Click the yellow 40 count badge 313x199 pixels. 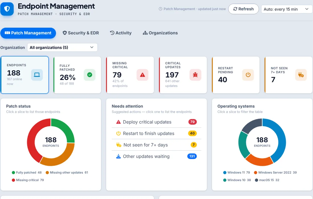click(x=192, y=133)
